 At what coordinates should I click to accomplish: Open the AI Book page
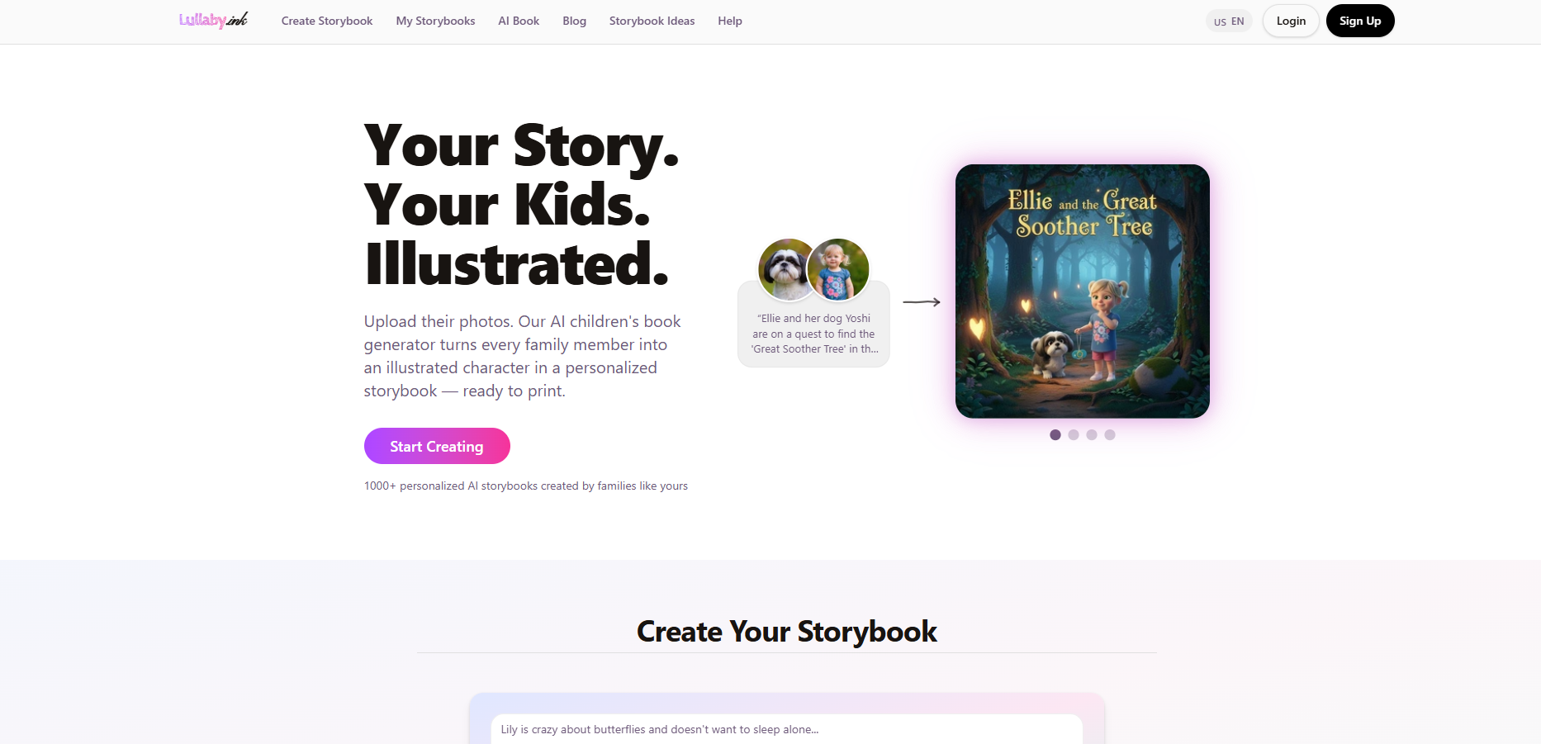point(519,21)
